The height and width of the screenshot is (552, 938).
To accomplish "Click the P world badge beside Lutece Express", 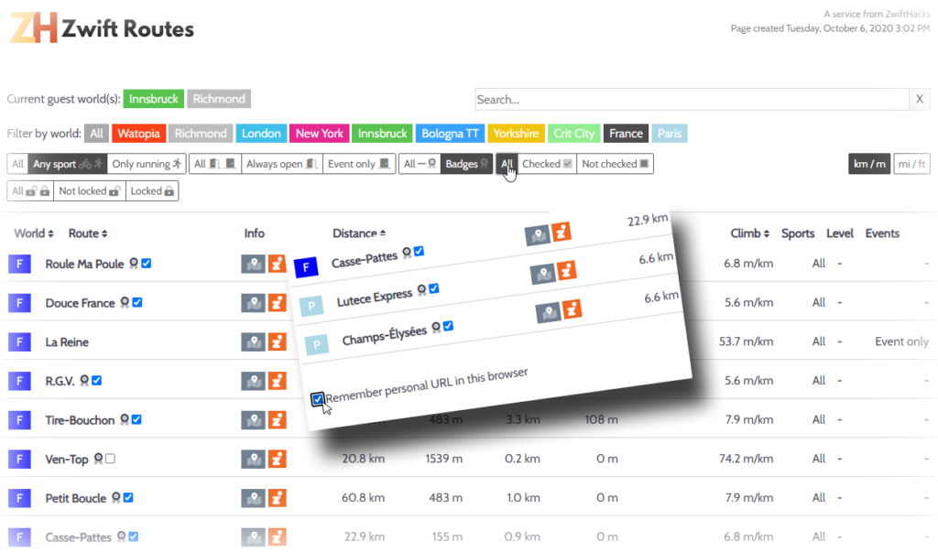I will click(x=311, y=306).
